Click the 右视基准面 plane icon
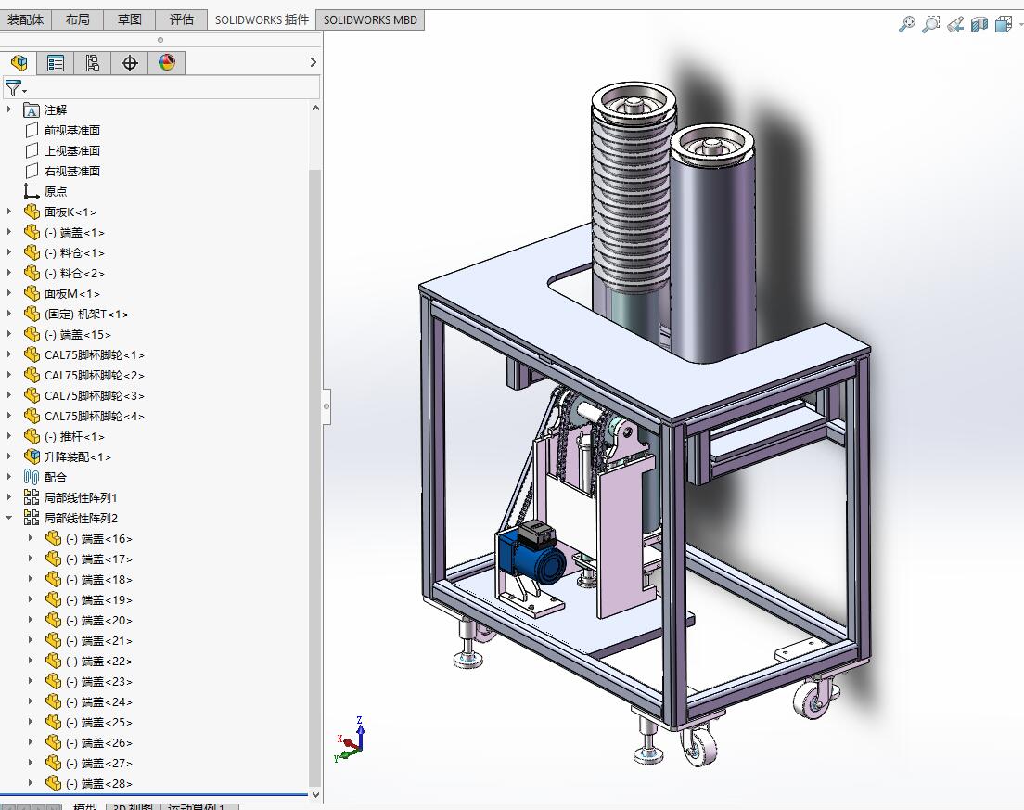This screenshot has width=1024, height=810. 32,171
